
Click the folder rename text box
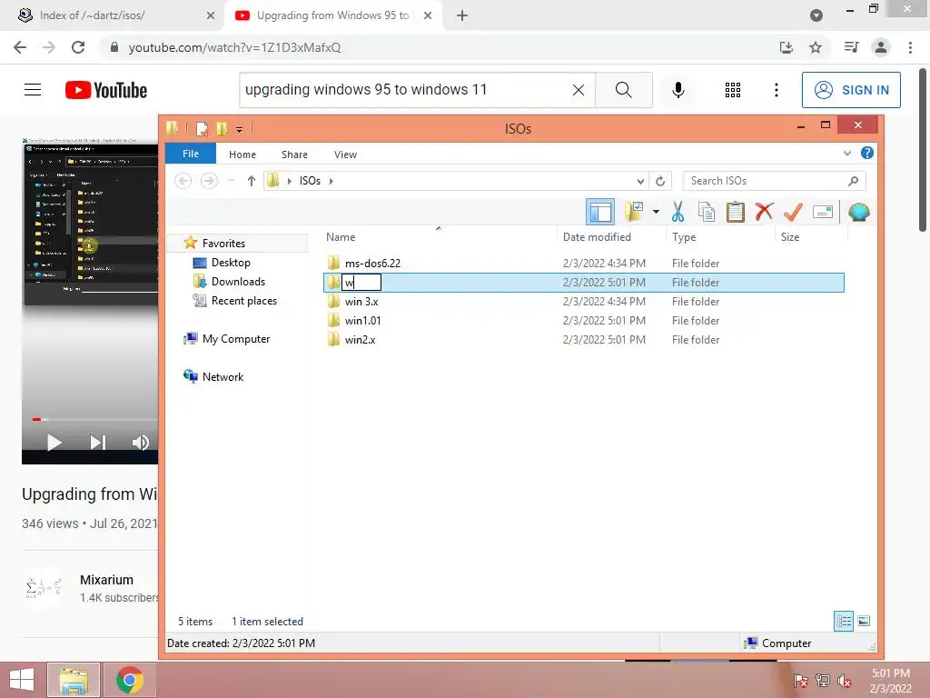click(361, 283)
